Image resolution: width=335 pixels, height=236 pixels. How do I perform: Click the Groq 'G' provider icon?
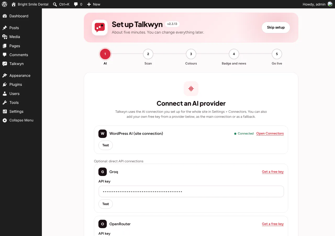point(103,172)
